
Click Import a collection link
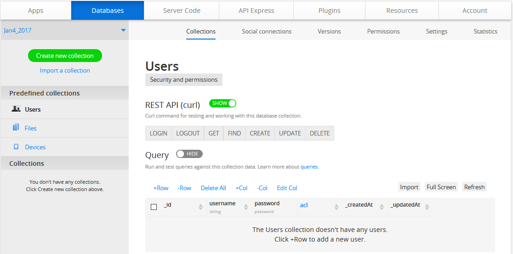pos(65,70)
